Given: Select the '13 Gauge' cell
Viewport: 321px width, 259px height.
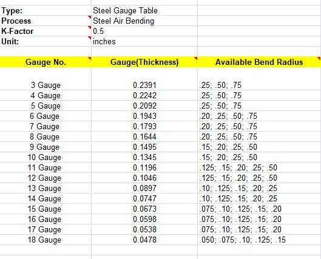Looking at the screenshot, I should click(46, 188).
